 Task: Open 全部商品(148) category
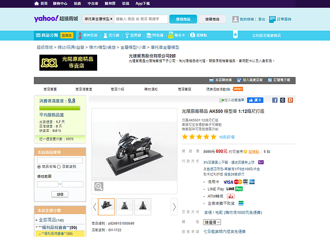pyautogui.click(x=51, y=220)
